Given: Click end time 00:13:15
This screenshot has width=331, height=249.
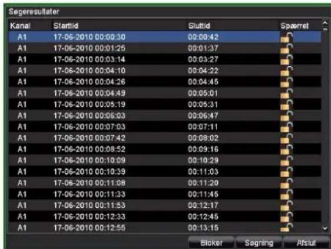Looking at the screenshot, I should coord(203,228).
